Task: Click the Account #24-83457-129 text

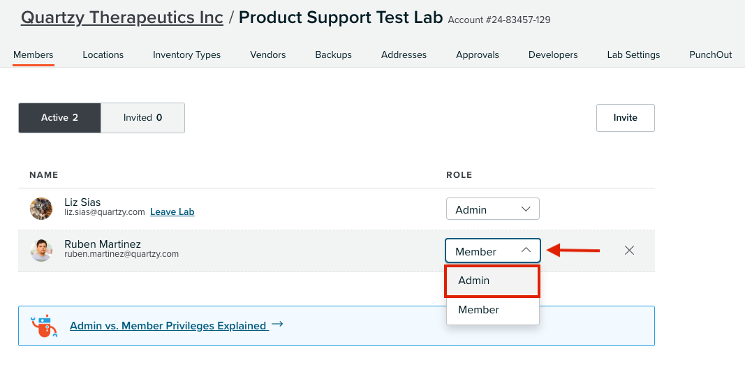Action: 499,20
